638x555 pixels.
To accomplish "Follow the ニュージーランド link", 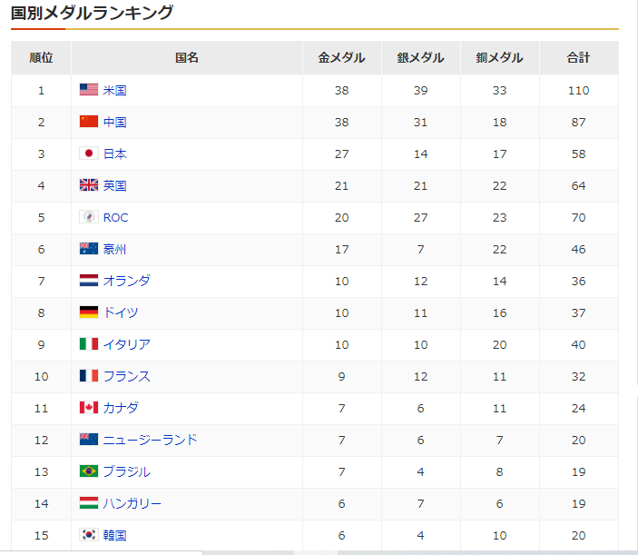I will tap(150, 440).
